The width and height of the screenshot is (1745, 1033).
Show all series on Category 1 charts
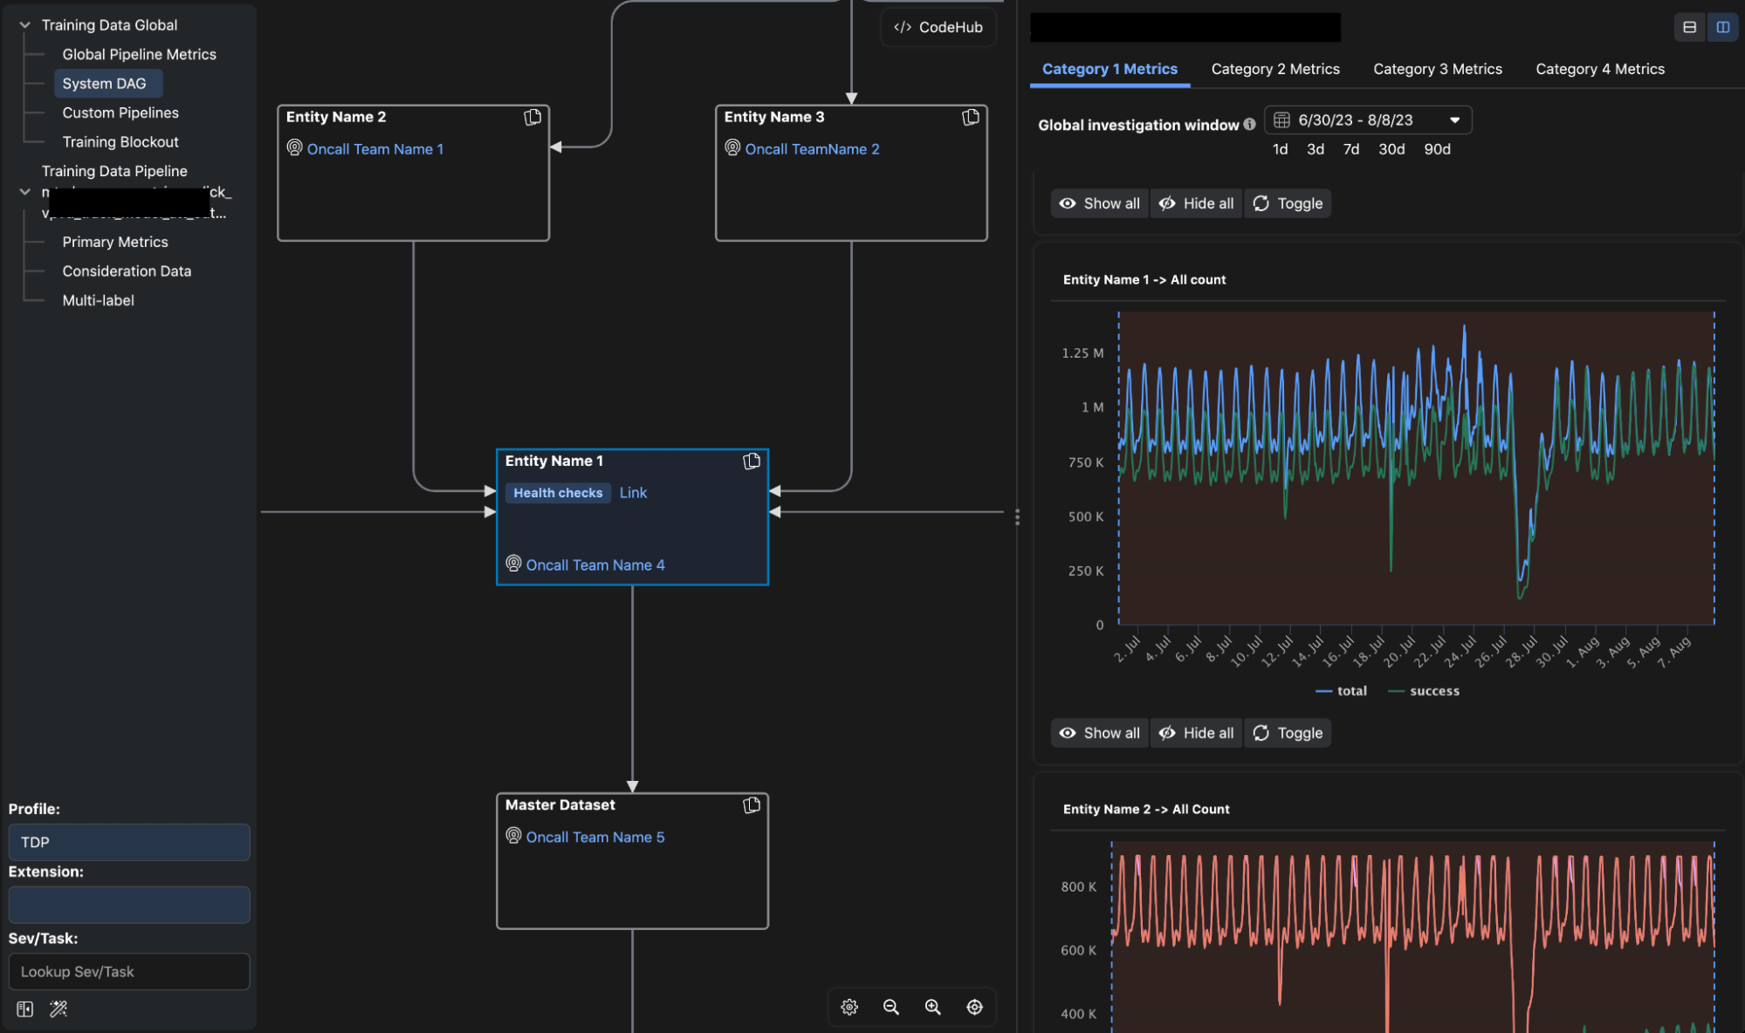pyautogui.click(x=1099, y=202)
